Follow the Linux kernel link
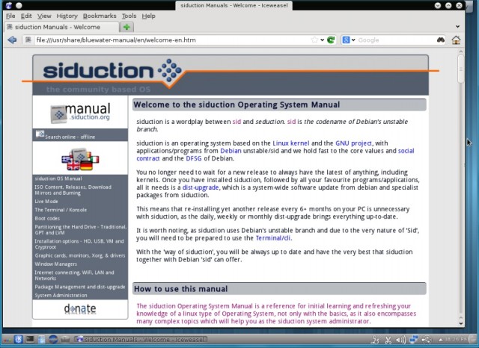This screenshot has width=479, height=348. (291, 143)
